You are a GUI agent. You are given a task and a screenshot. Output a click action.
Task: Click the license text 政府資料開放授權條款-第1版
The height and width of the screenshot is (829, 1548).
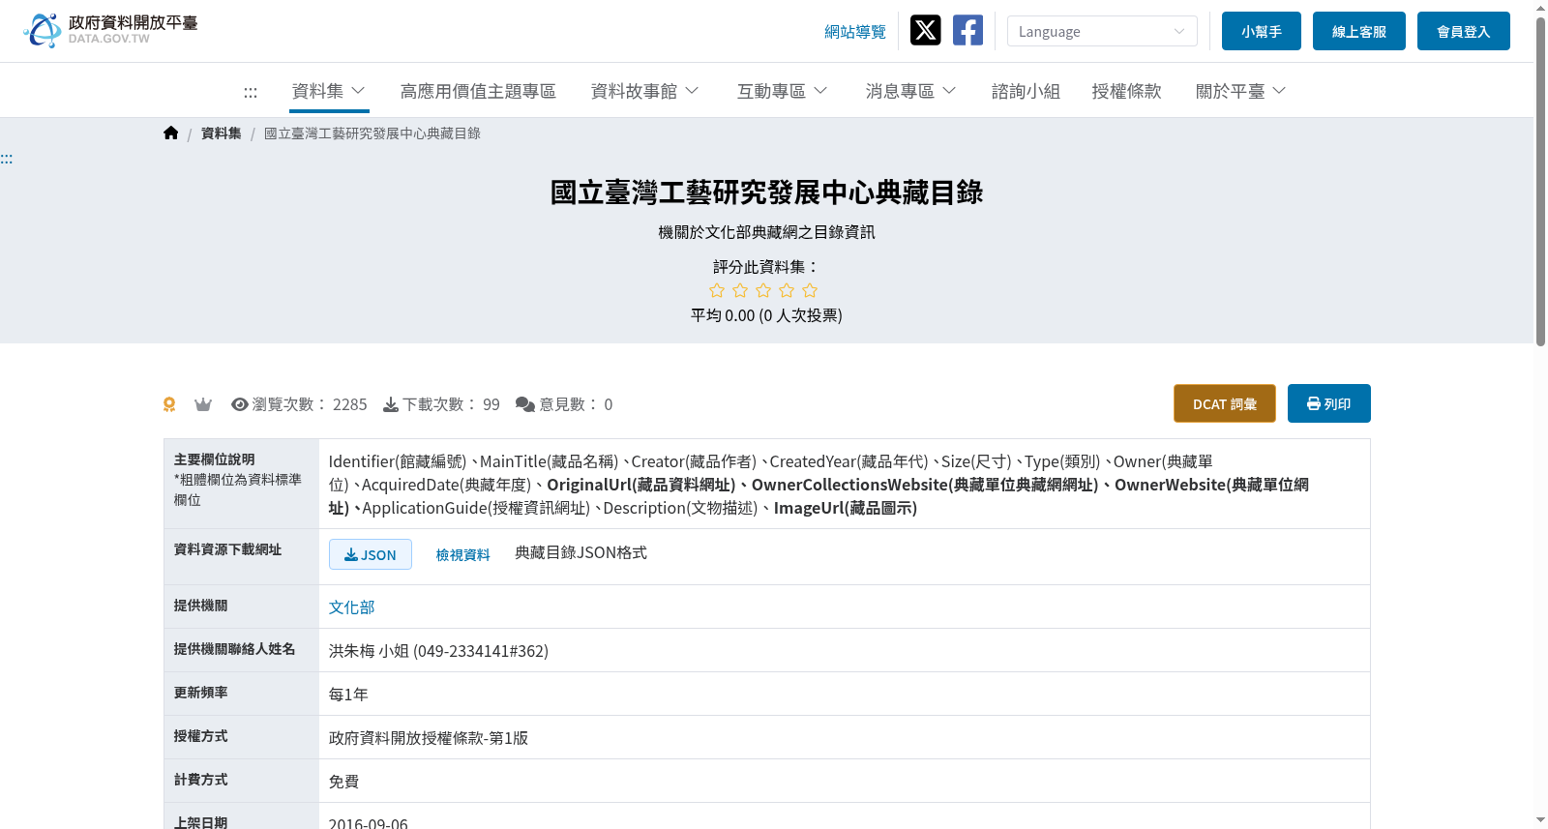click(x=429, y=738)
